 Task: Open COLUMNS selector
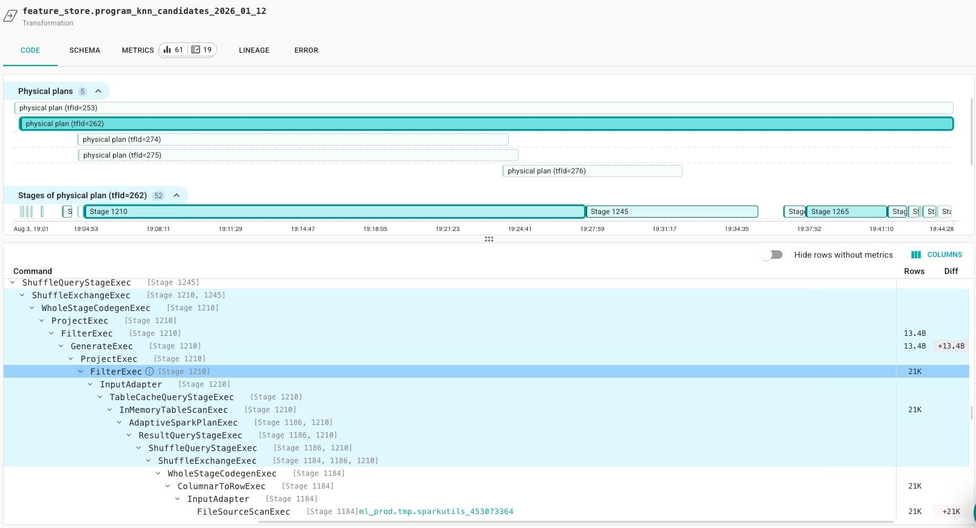click(937, 255)
